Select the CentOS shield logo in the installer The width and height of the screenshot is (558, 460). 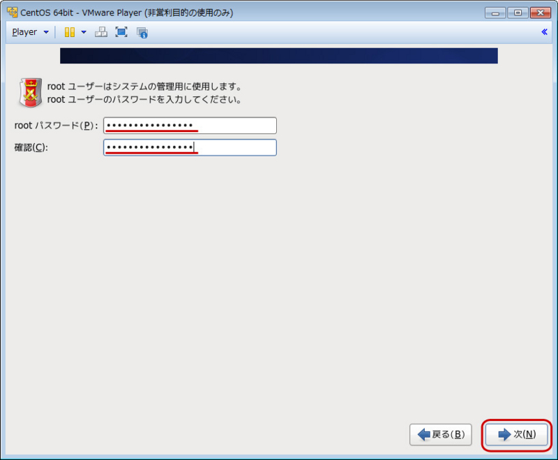click(30, 91)
